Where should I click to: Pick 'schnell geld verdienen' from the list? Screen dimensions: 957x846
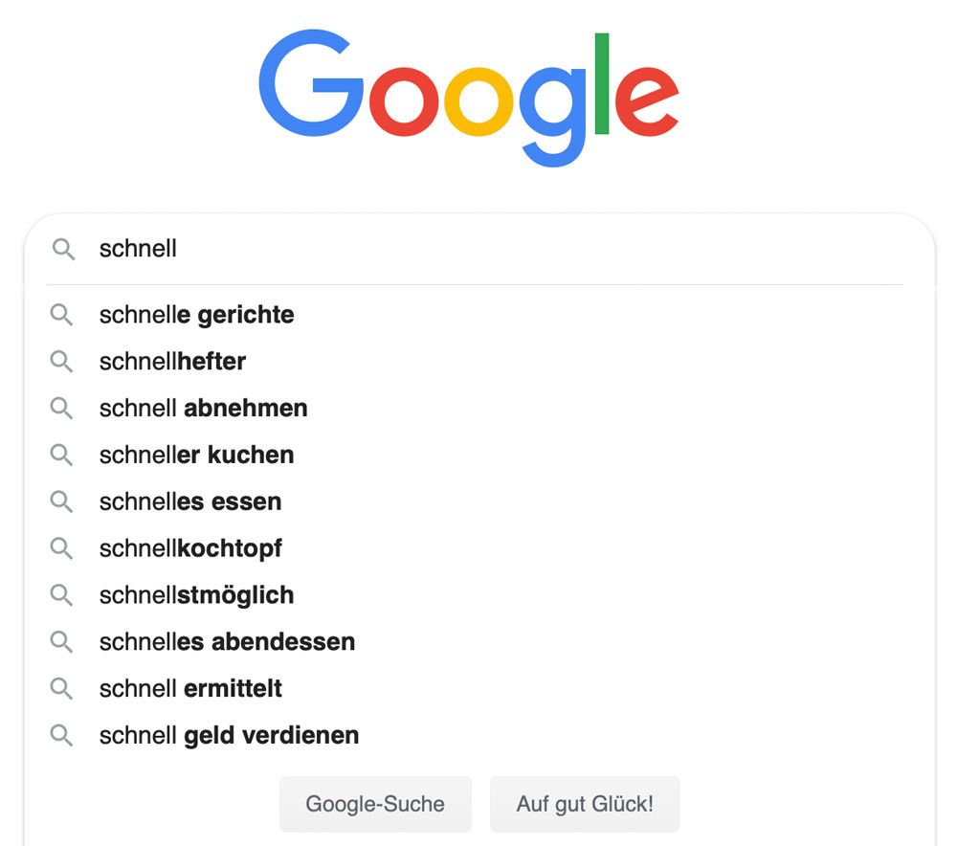coord(229,735)
